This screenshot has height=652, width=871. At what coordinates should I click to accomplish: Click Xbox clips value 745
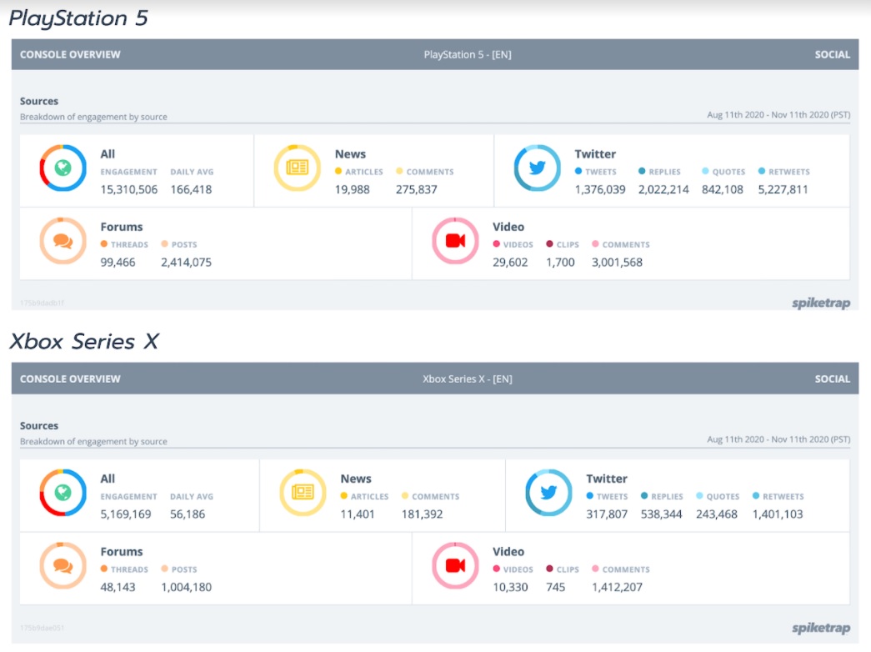coord(555,588)
